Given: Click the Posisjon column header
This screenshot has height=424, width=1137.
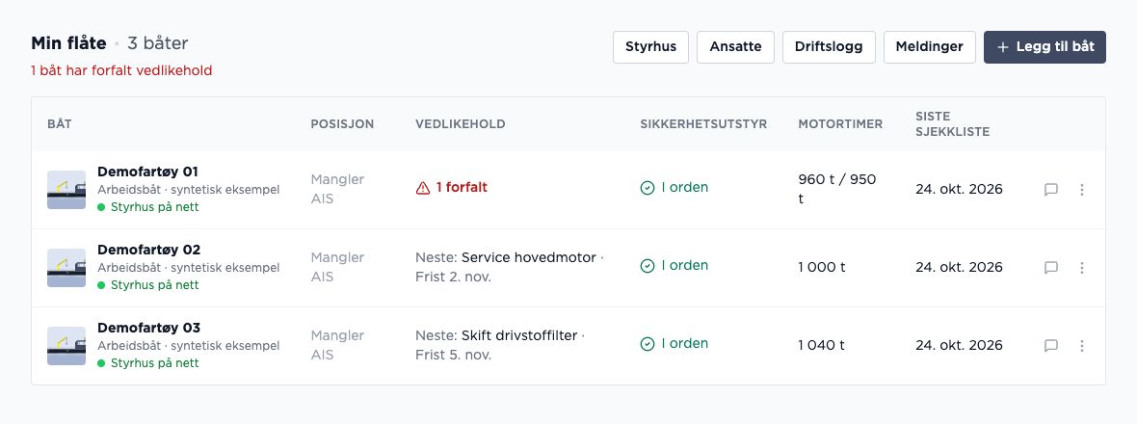Looking at the screenshot, I should (x=342, y=124).
